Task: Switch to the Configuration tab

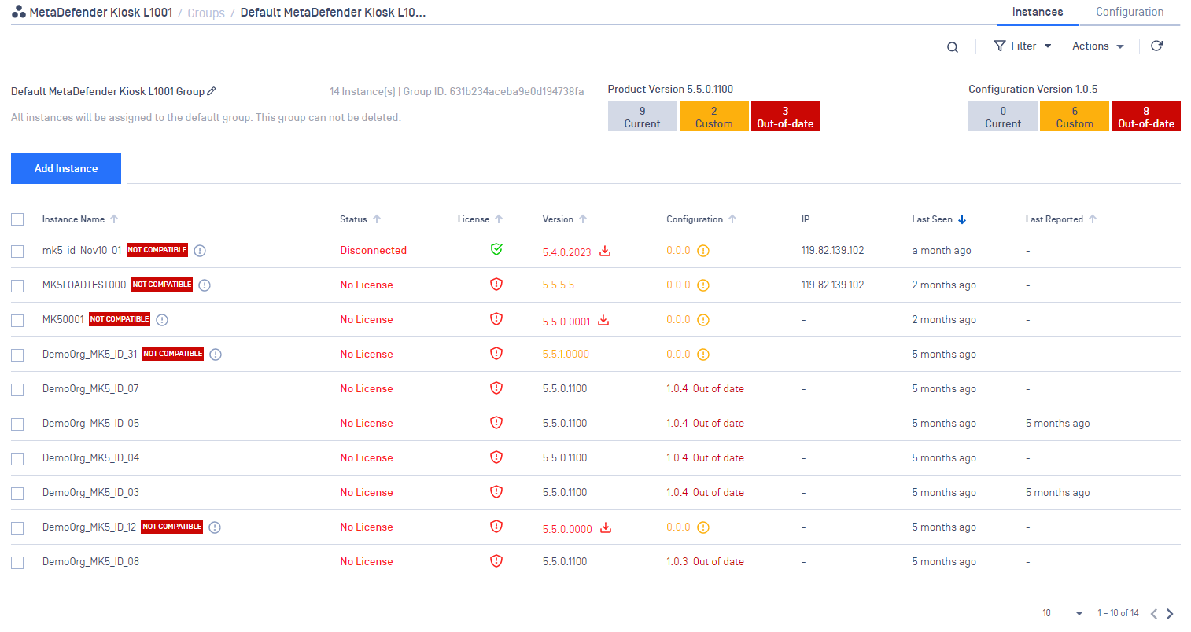Action: coord(1130,13)
